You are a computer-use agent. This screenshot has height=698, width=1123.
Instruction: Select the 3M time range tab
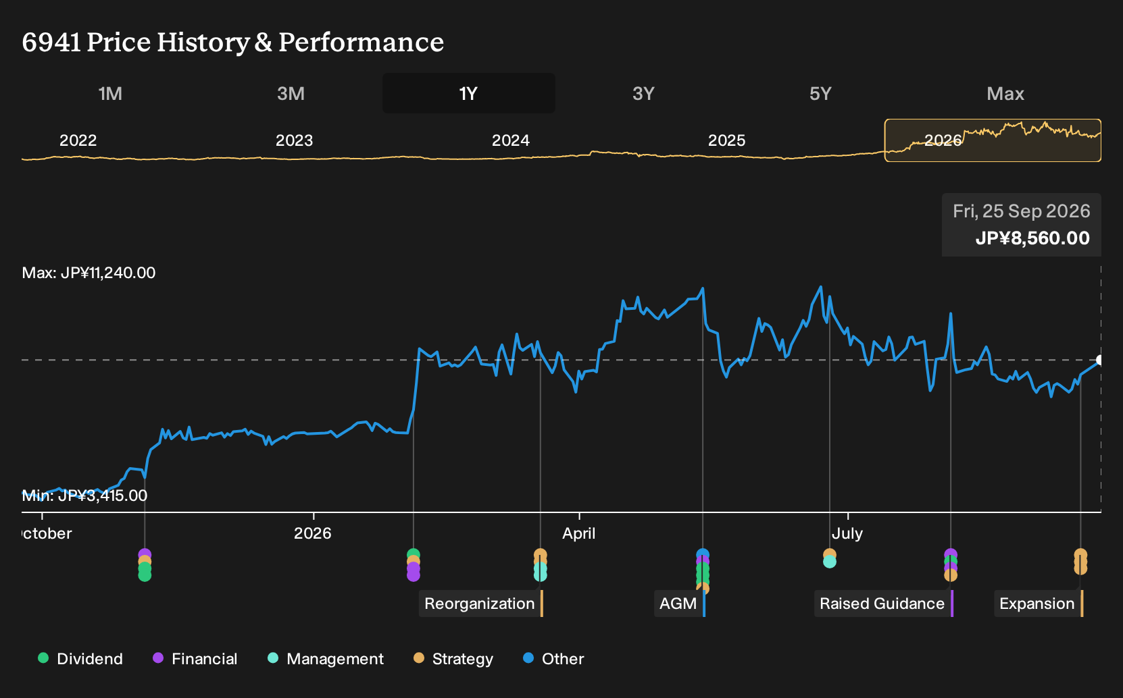[291, 93]
